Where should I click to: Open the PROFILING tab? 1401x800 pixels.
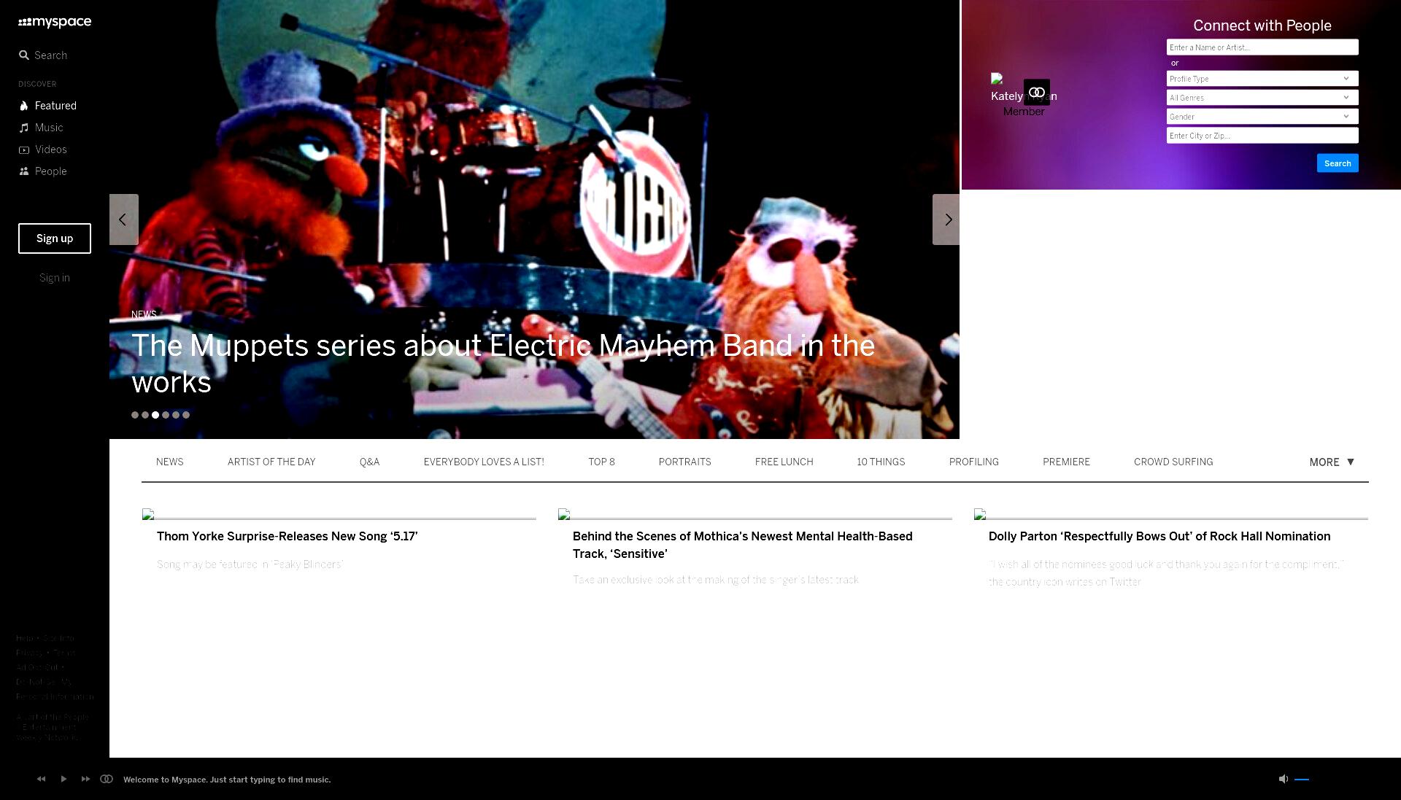pos(973,462)
